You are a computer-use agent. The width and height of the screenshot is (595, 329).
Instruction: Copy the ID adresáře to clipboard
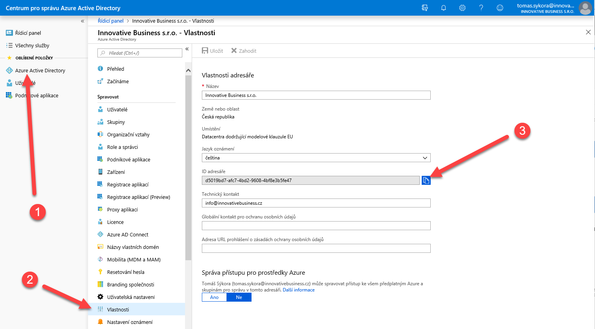(x=426, y=180)
